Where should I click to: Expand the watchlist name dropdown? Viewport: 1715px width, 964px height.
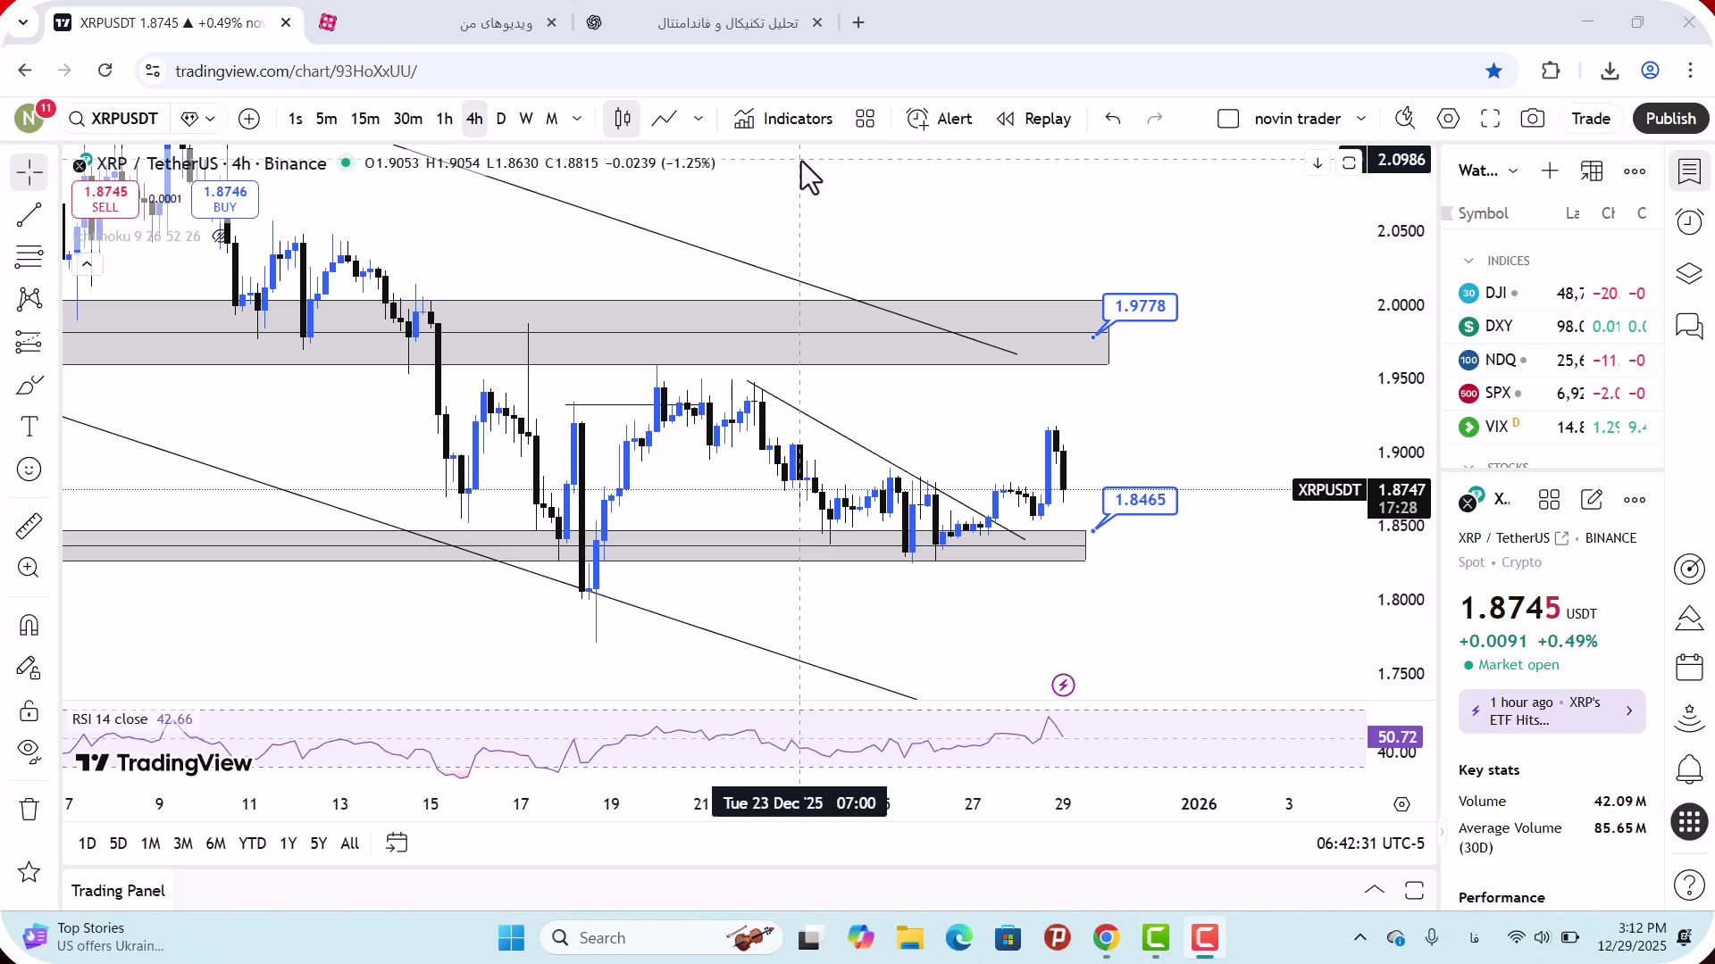(1513, 170)
